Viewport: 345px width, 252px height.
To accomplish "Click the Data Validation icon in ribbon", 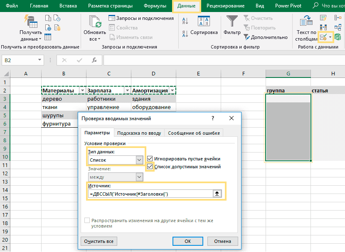I will tap(323, 37).
